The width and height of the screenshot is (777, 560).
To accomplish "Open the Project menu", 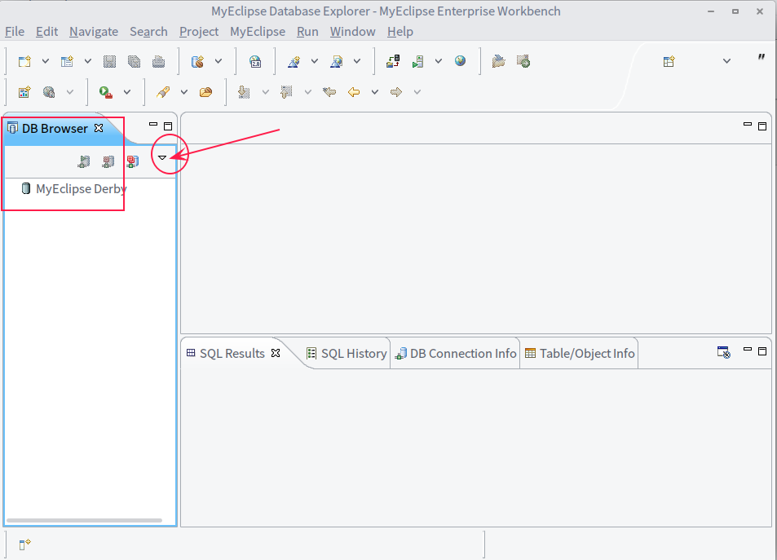I will coord(199,32).
